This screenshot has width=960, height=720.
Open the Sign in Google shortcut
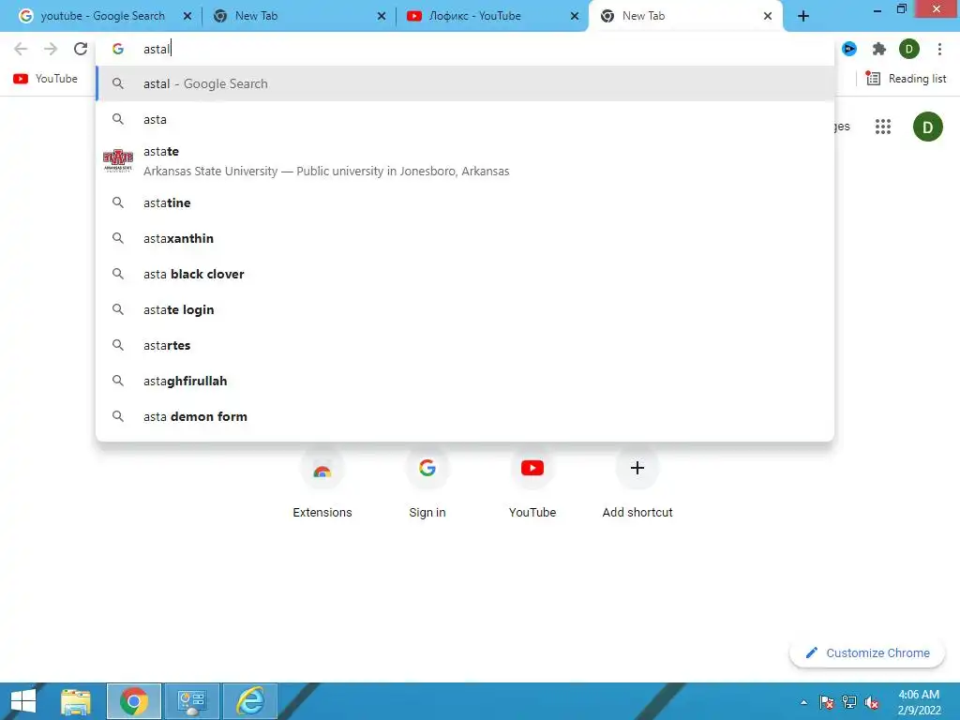tap(427, 484)
